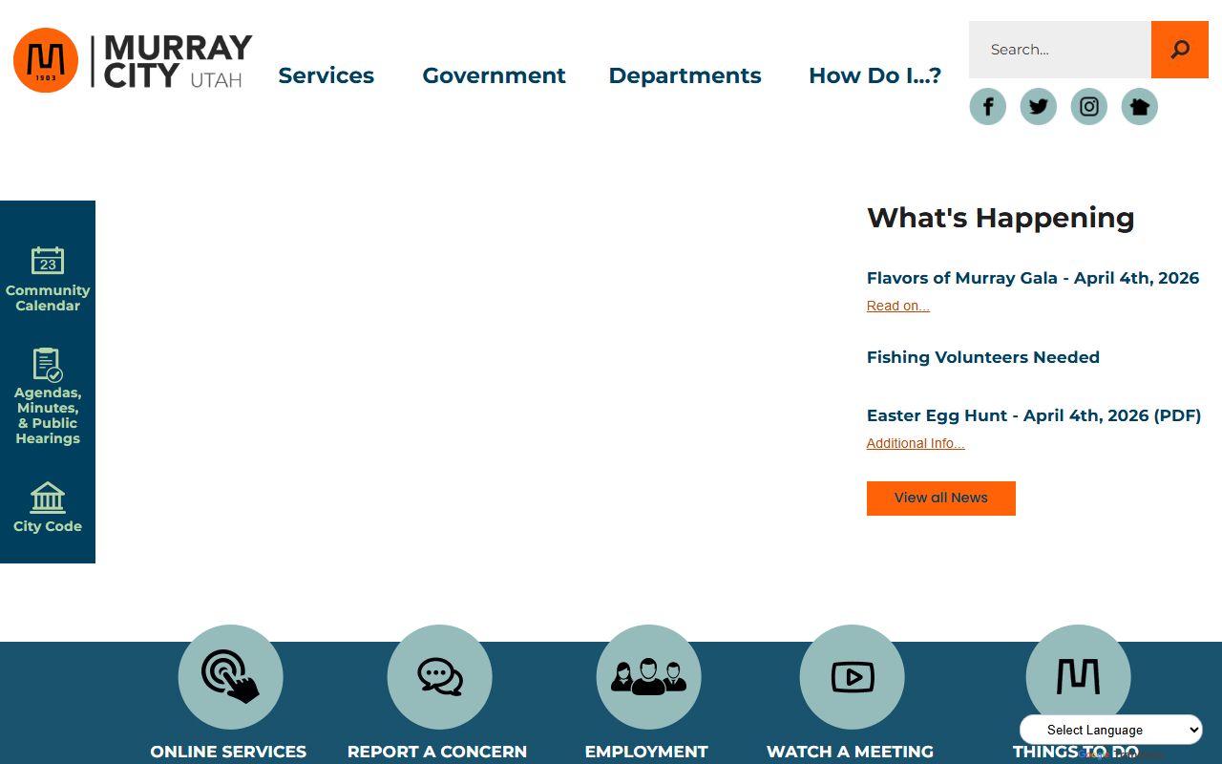Click the Read on... link
Viewport: 1222px width, 764px height.
tap(898, 306)
